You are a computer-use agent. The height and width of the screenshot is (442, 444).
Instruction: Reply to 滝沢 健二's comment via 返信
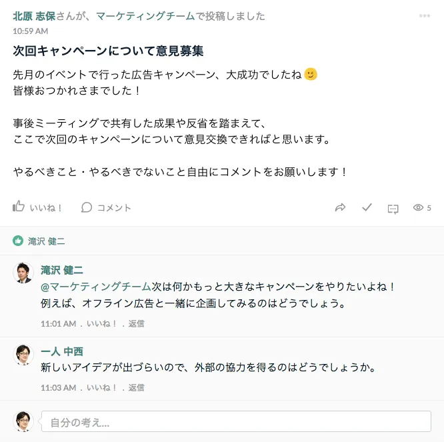pyautogui.click(x=136, y=323)
